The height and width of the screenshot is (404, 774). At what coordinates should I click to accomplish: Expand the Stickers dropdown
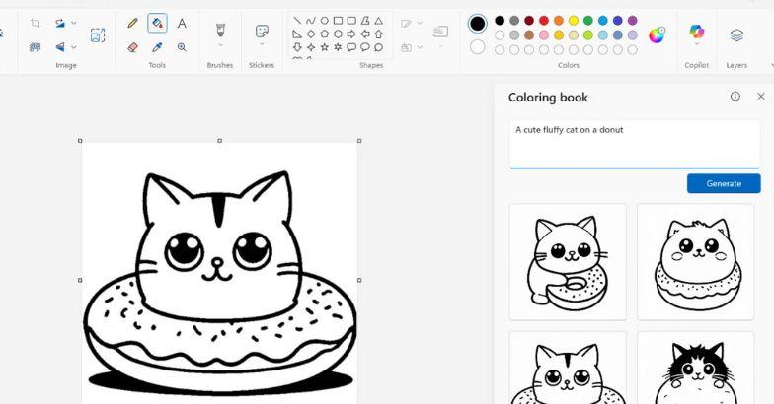(262, 45)
